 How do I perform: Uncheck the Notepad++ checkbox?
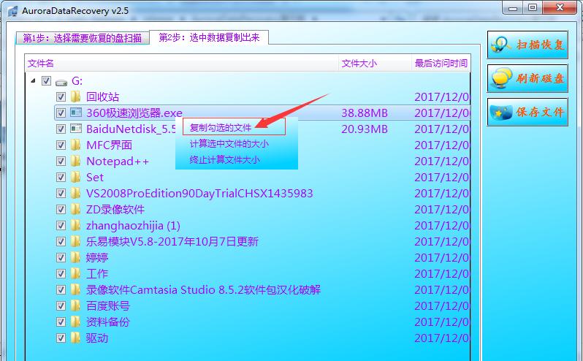point(61,161)
